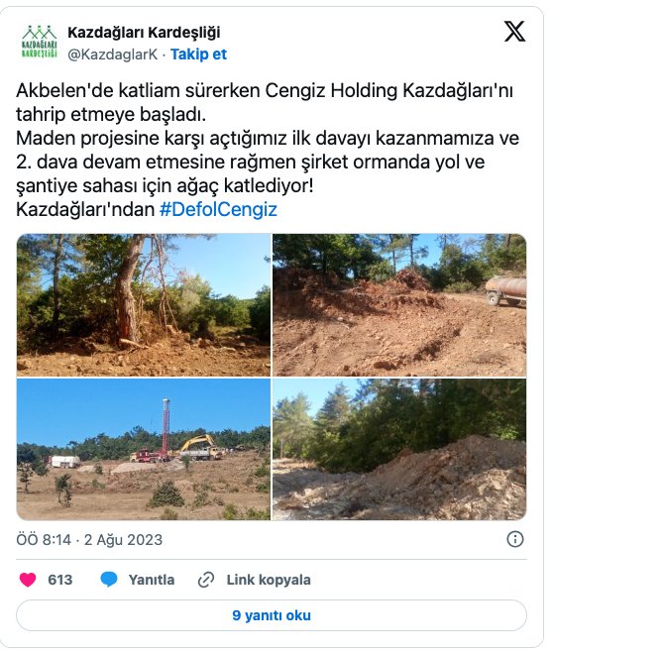Open the photo of the red drilling rig
664x652 pixels.
pyautogui.click(x=144, y=449)
